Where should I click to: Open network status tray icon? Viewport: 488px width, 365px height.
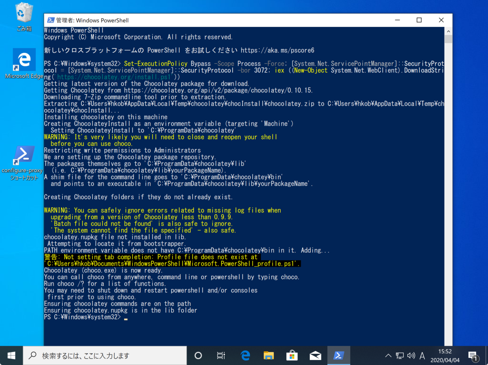(x=400, y=356)
